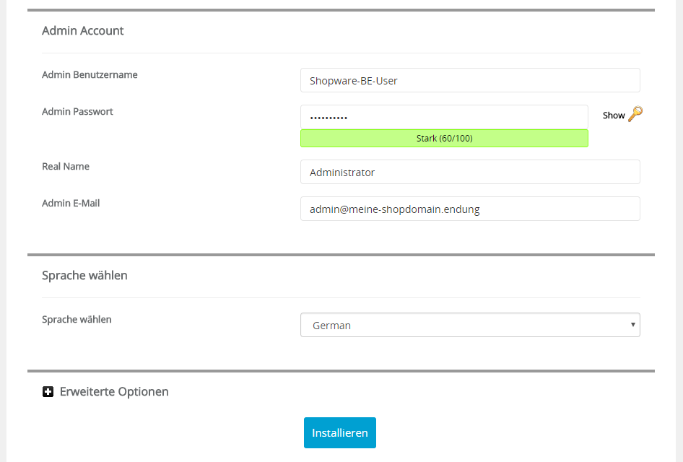Start installation with the Installieren button
The image size is (683, 462).
coord(340,433)
